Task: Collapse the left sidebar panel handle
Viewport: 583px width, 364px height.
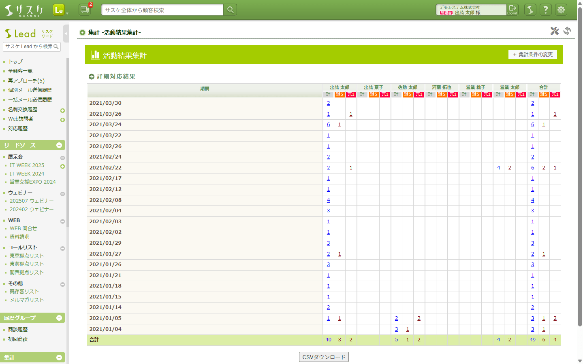Action: click(66, 34)
